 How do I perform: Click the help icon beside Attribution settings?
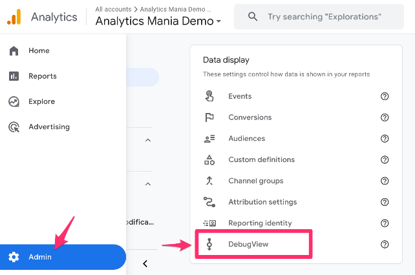tap(385, 202)
